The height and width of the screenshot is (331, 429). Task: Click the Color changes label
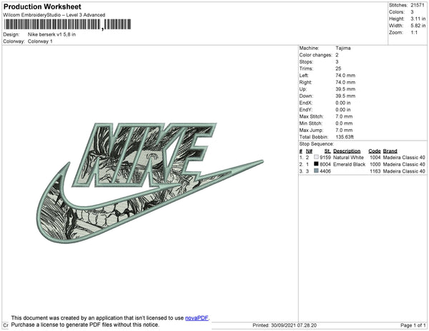point(315,55)
